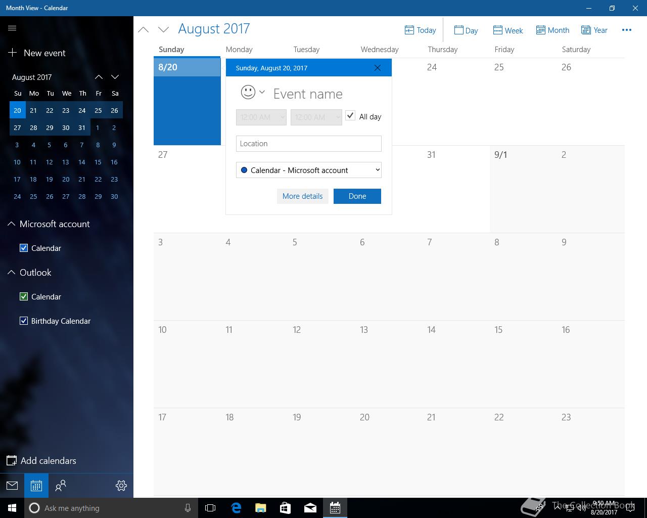Screen dimensions: 647x518
Task: Open the end time dropdown
Action: pos(316,117)
